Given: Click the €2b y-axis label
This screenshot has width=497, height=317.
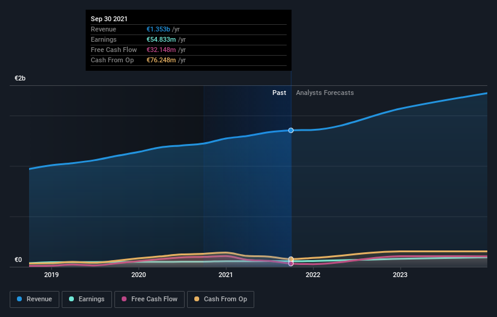Looking at the screenshot, I should [x=20, y=78].
